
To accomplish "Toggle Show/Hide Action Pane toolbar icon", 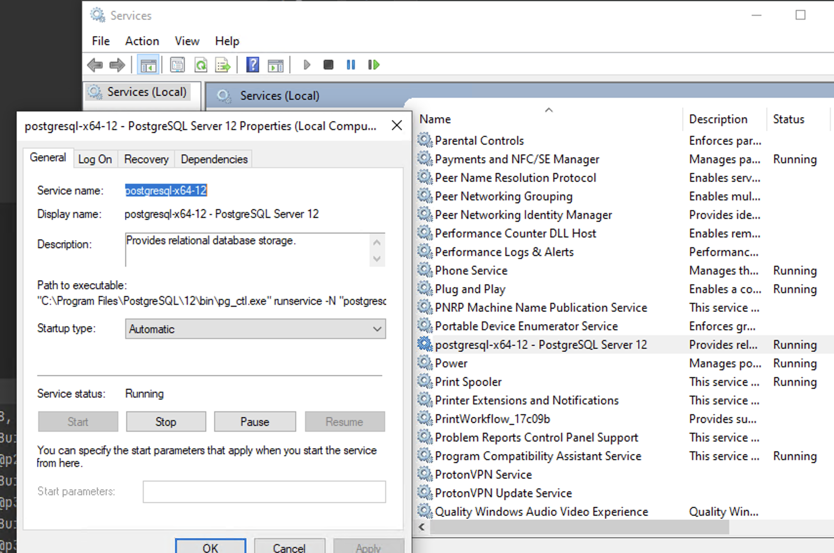I will pyautogui.click(x=276, y=65).
